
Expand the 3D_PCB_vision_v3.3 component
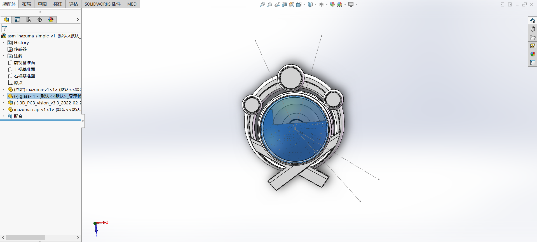point(3,103)
